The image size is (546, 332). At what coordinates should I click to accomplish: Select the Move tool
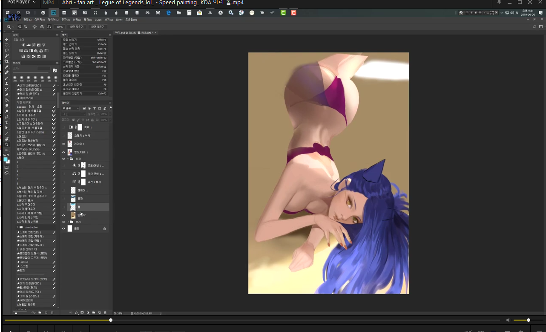click(7, 39)
